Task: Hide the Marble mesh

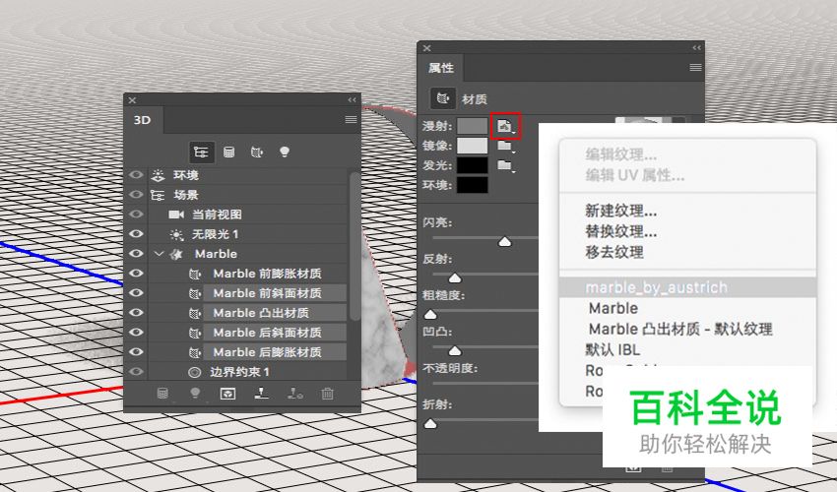Action: [x=136, y=254]
